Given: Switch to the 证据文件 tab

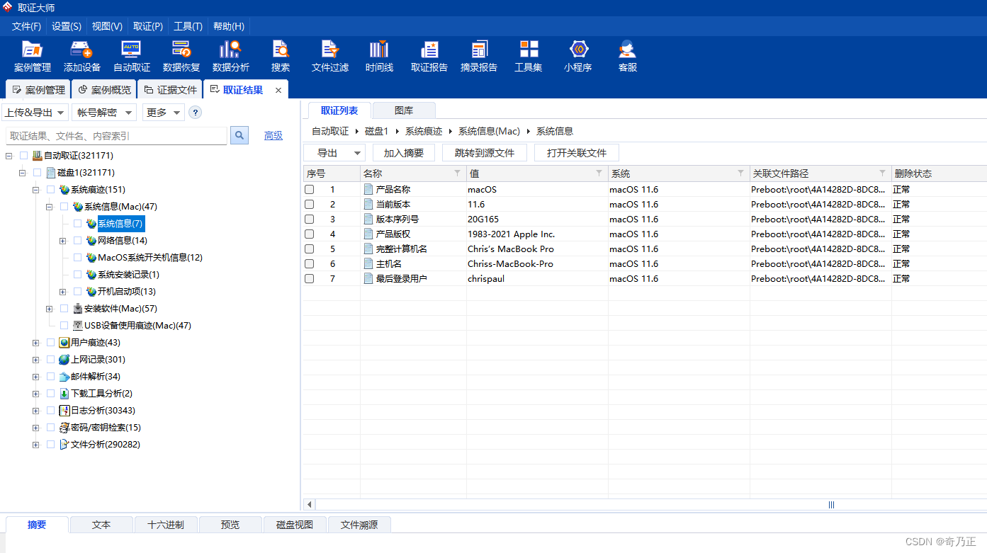Looking at the screenshot, I should point(170,90).
